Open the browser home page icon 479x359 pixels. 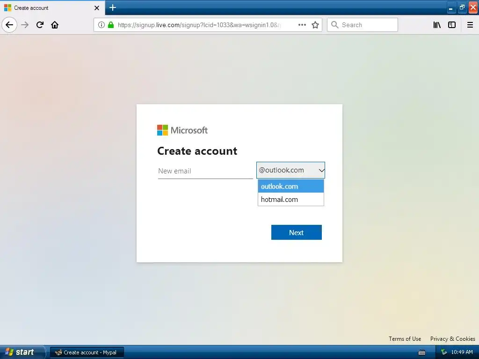coord(55,25)
